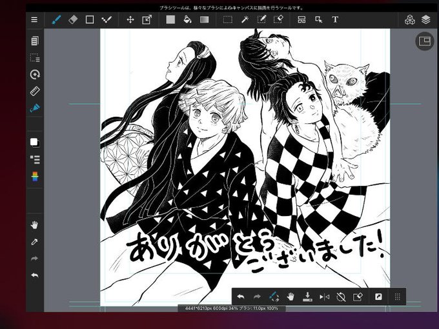The height and width of the screenshot is (329, 439).
Task: Toggle the navigator preview window button
Action: point(424,41)
